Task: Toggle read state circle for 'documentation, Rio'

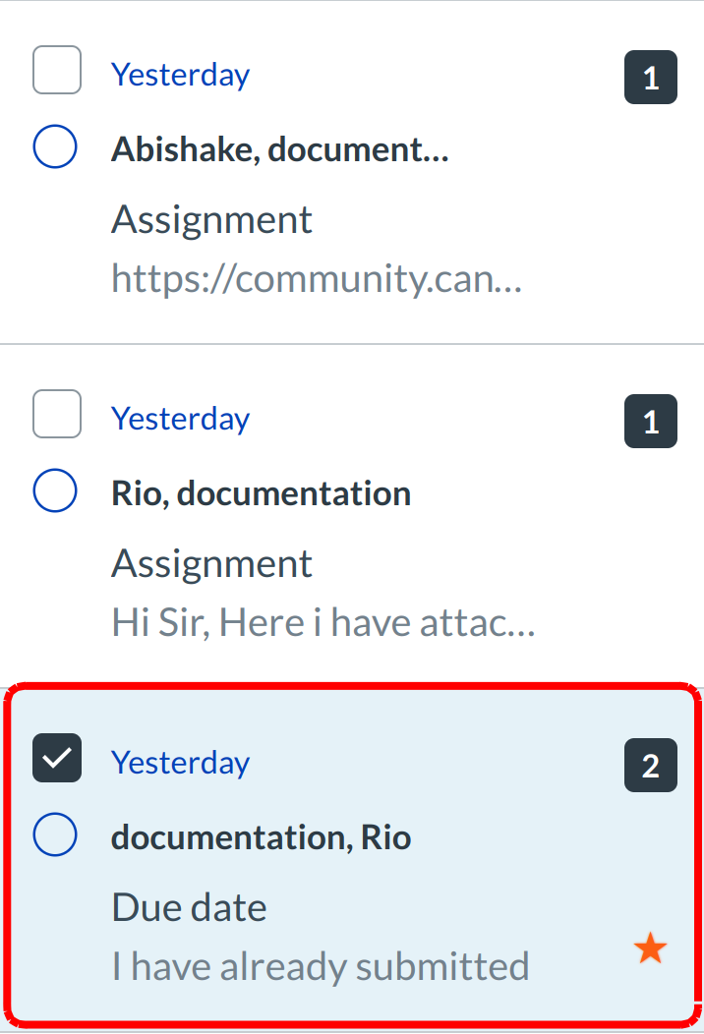Action: 55,835
